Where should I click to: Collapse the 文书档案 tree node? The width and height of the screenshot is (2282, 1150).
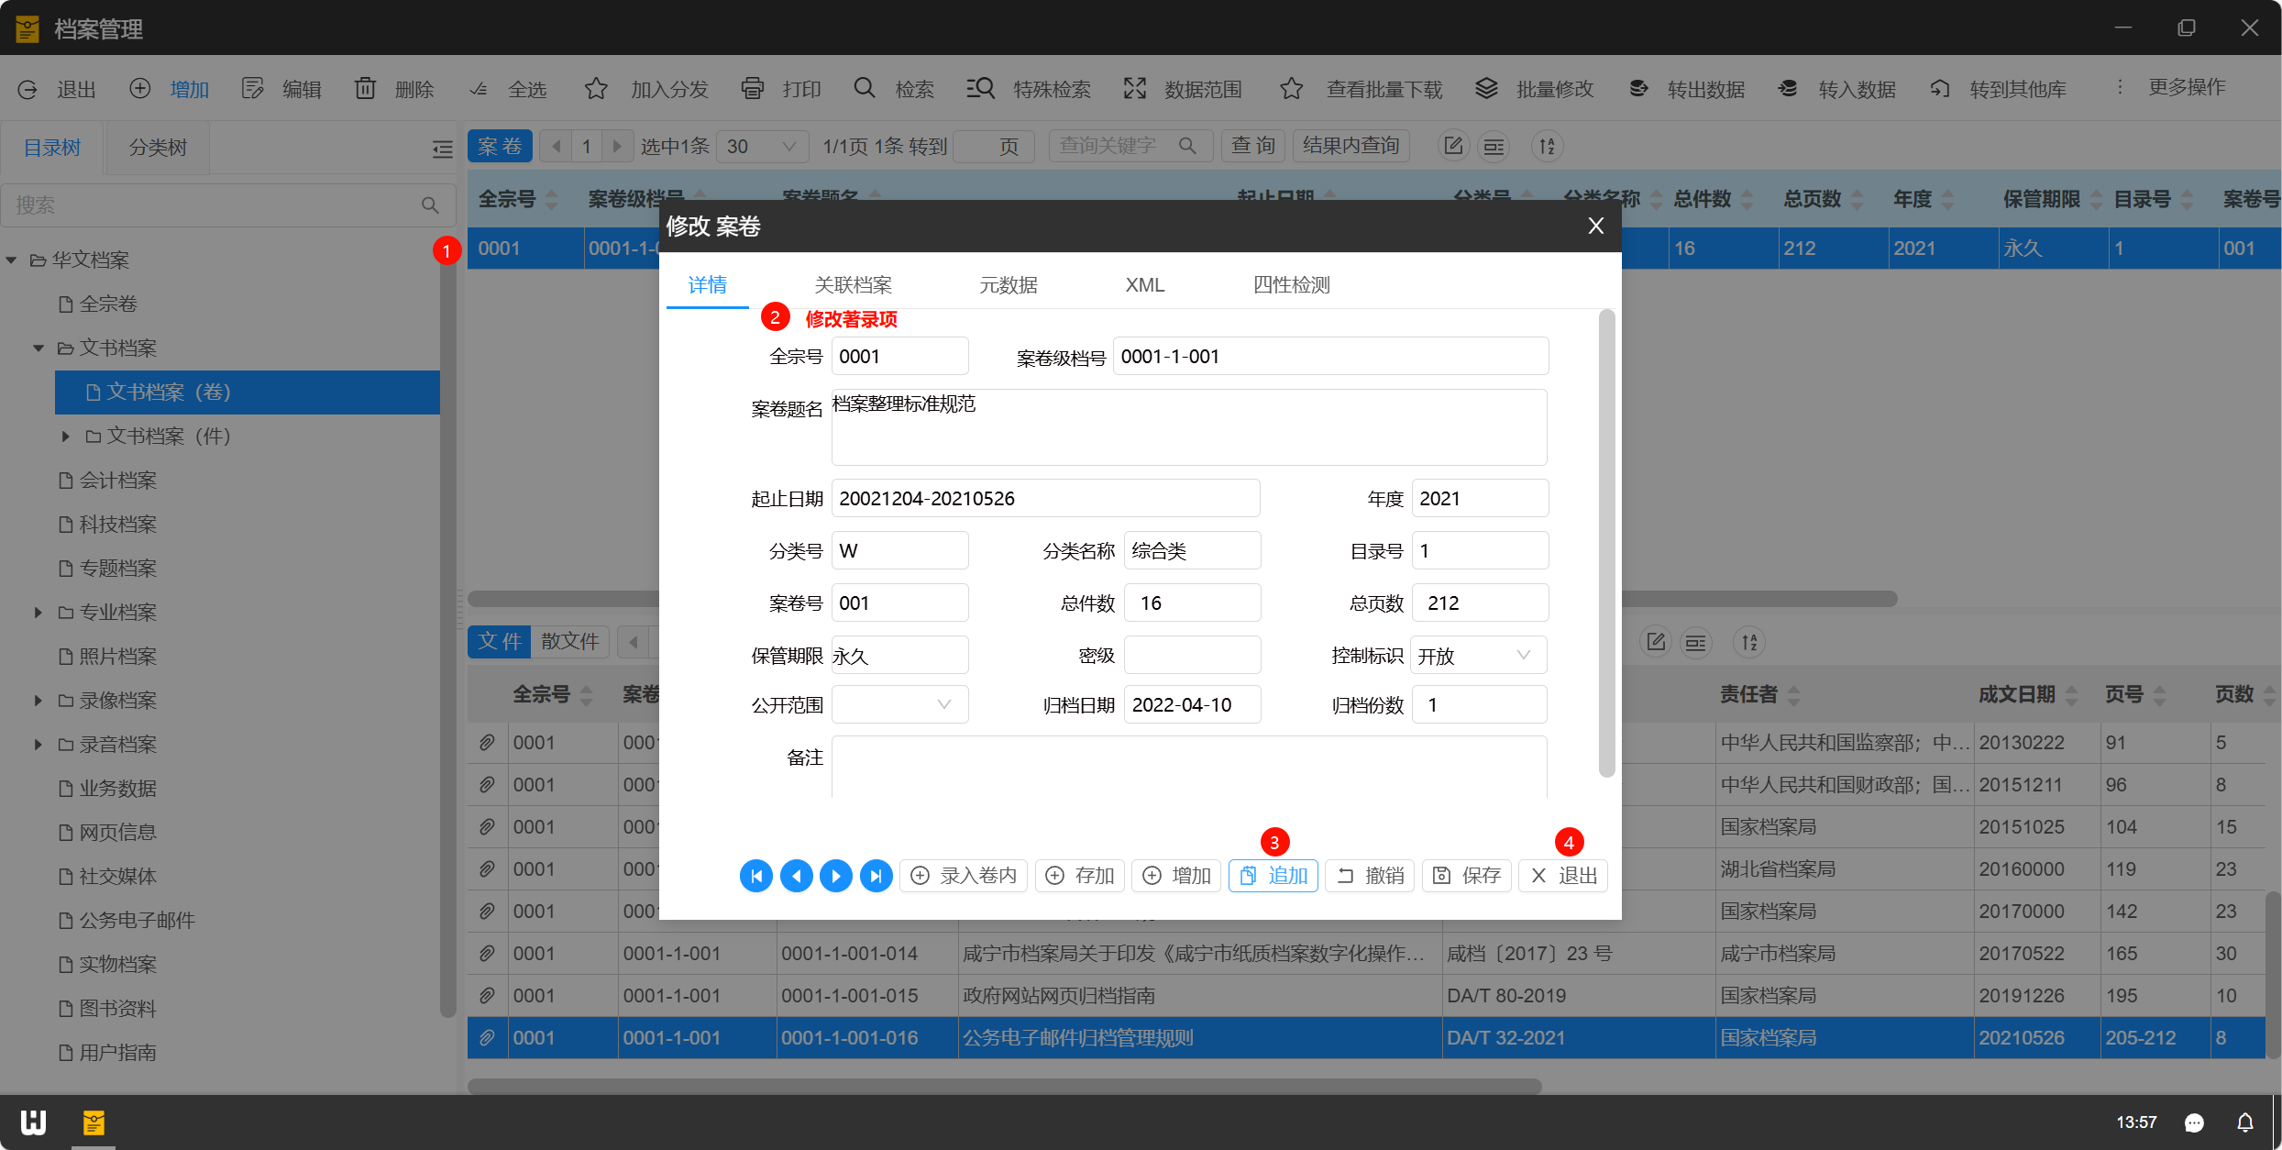click(38, 348)
